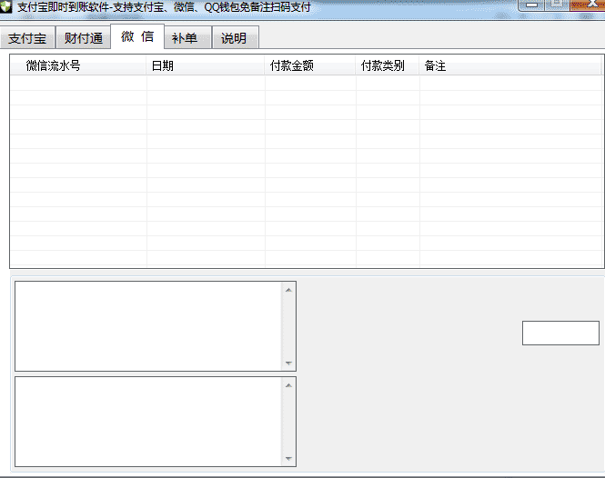Open the 说明 tab
605x478 pixels.
point(236,38)
